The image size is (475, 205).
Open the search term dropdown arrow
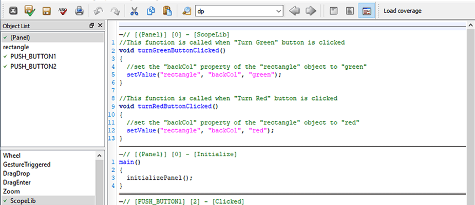pyautogui.click(x=278, y=11)
